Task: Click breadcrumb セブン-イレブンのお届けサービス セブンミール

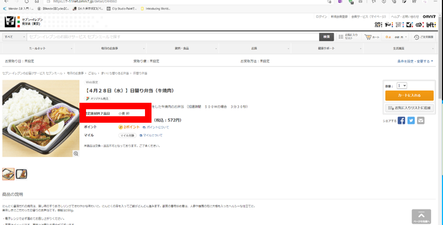Action: (32, 73)
